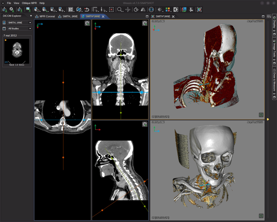Click the Import DICOM CD toolbar icon

[12, 10]
